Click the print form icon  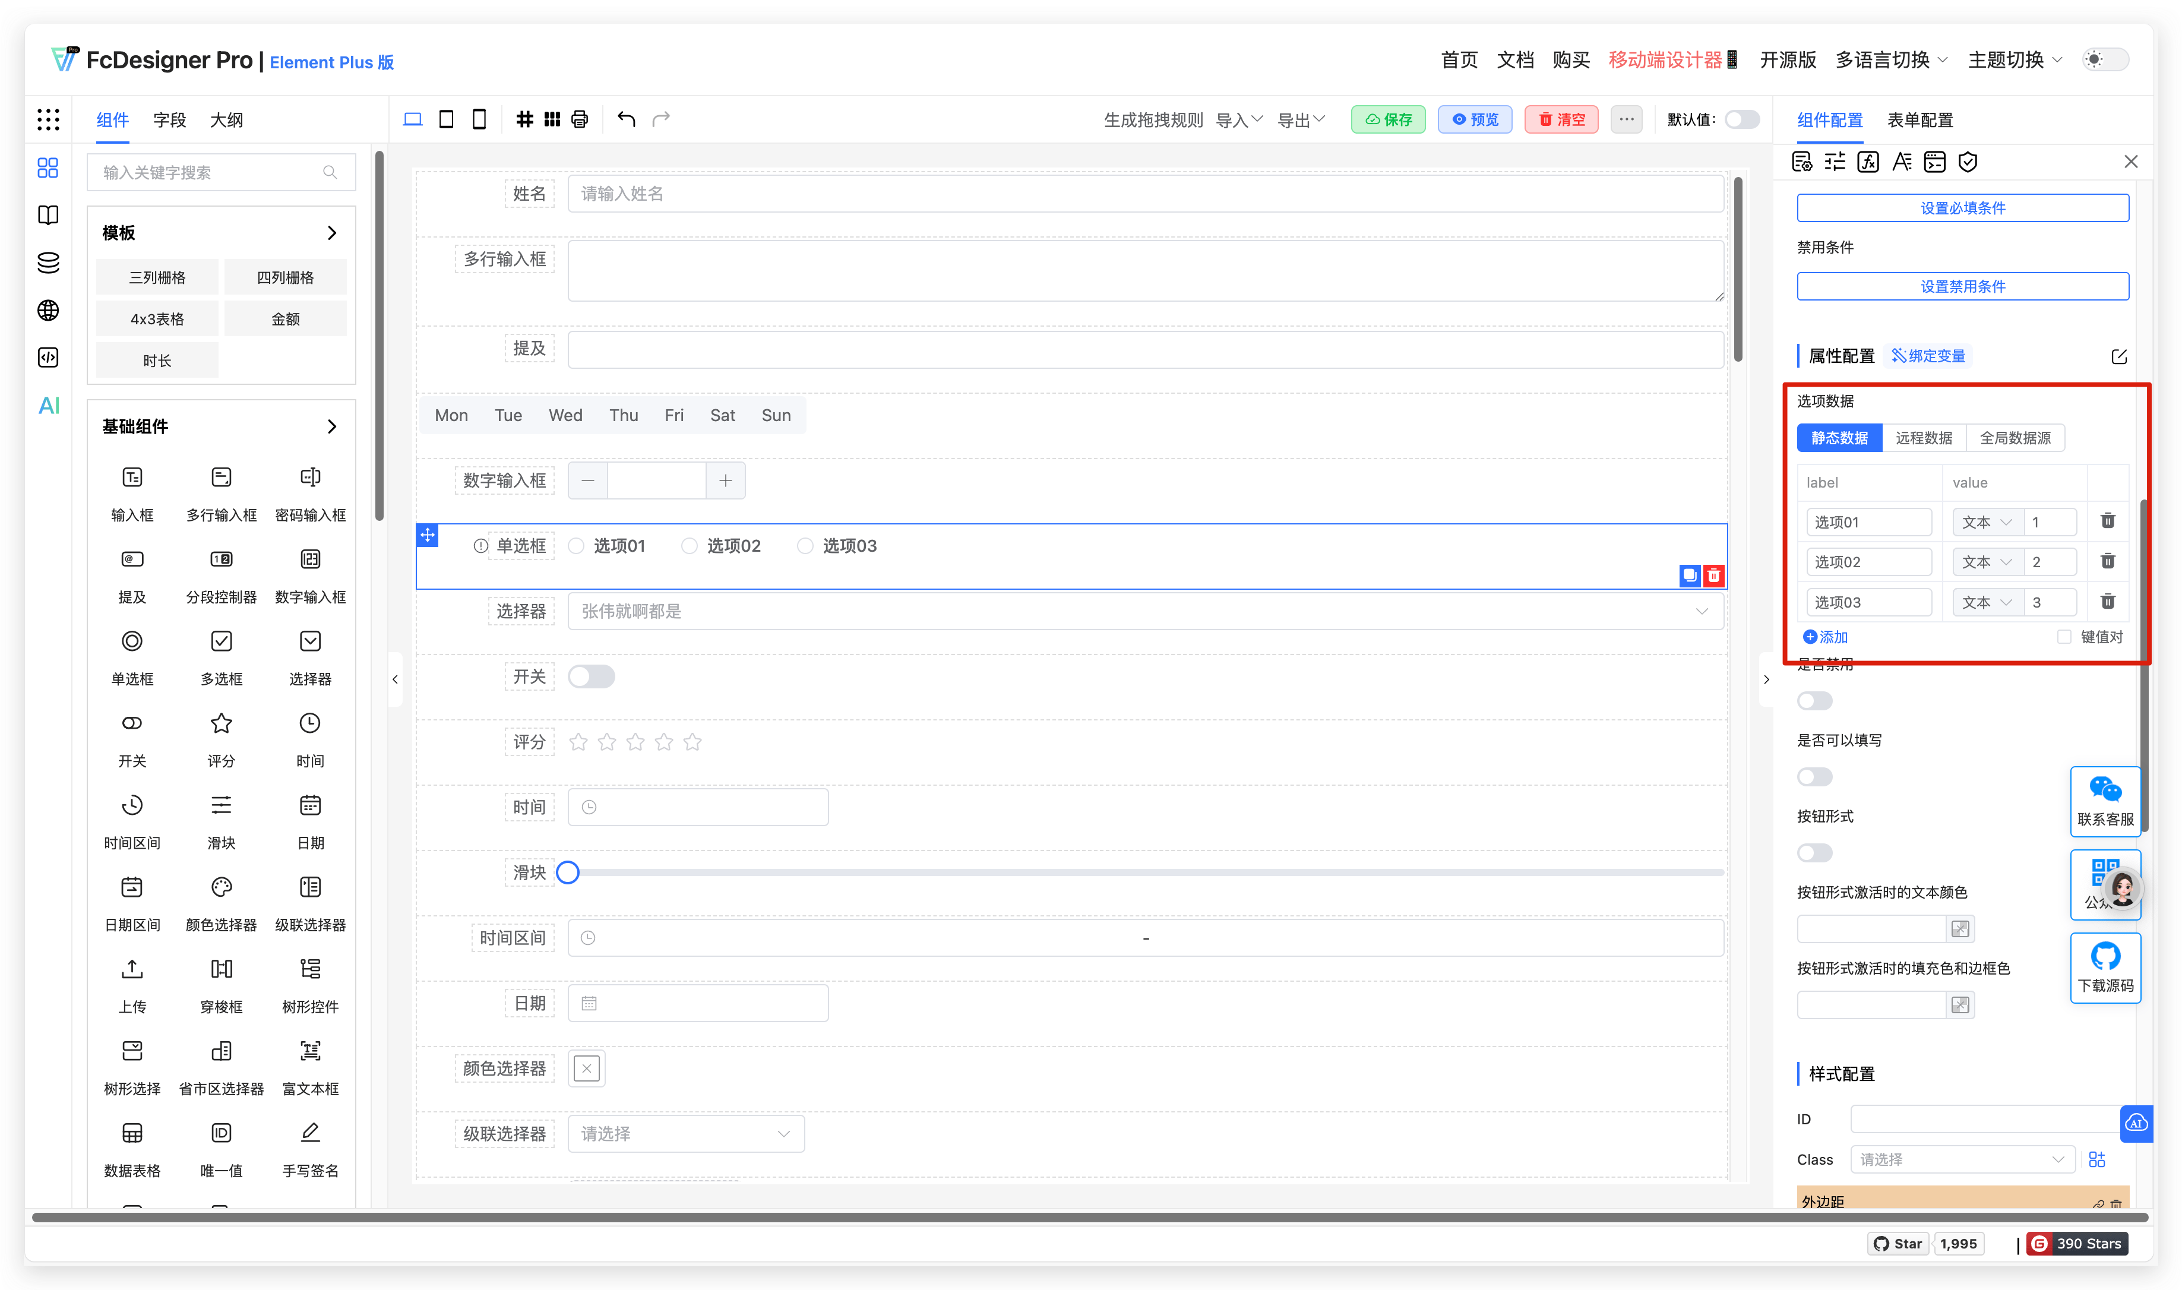(x=578, y=119)
